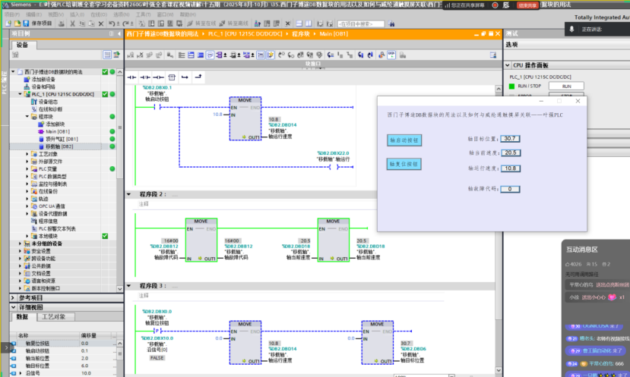Collapse network 程序段 3
630x377 pixels.
coord(129,286)
